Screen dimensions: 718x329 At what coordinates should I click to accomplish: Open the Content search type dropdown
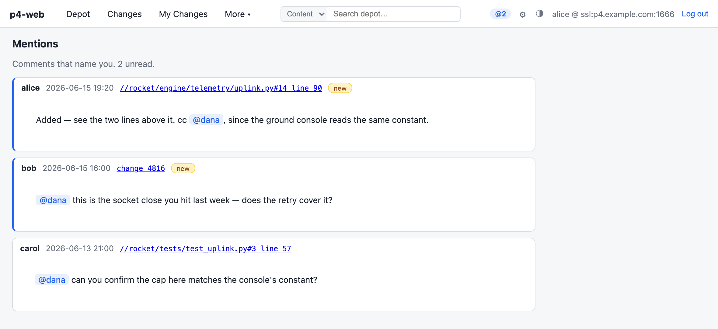(x=304, y=14)
